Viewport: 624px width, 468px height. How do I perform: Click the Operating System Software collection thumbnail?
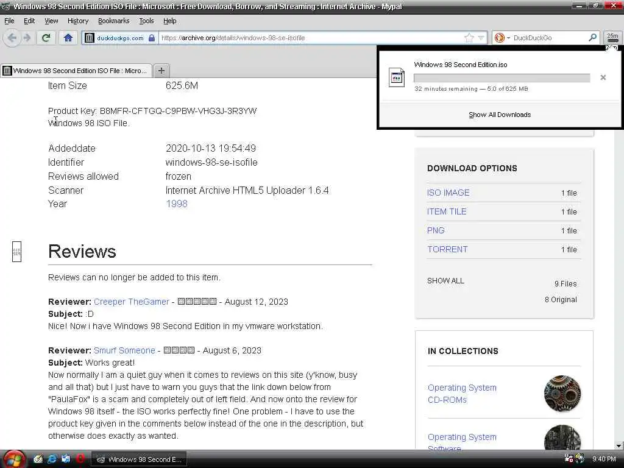tap(562, 437)
